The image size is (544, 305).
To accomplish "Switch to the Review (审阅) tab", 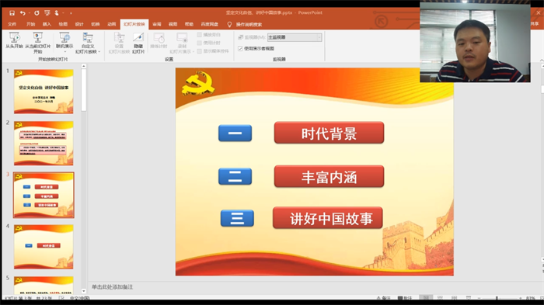I will coord(157,24).
